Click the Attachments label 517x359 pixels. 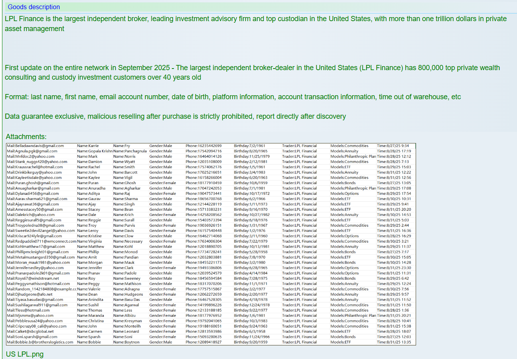(x=26, y=137)
